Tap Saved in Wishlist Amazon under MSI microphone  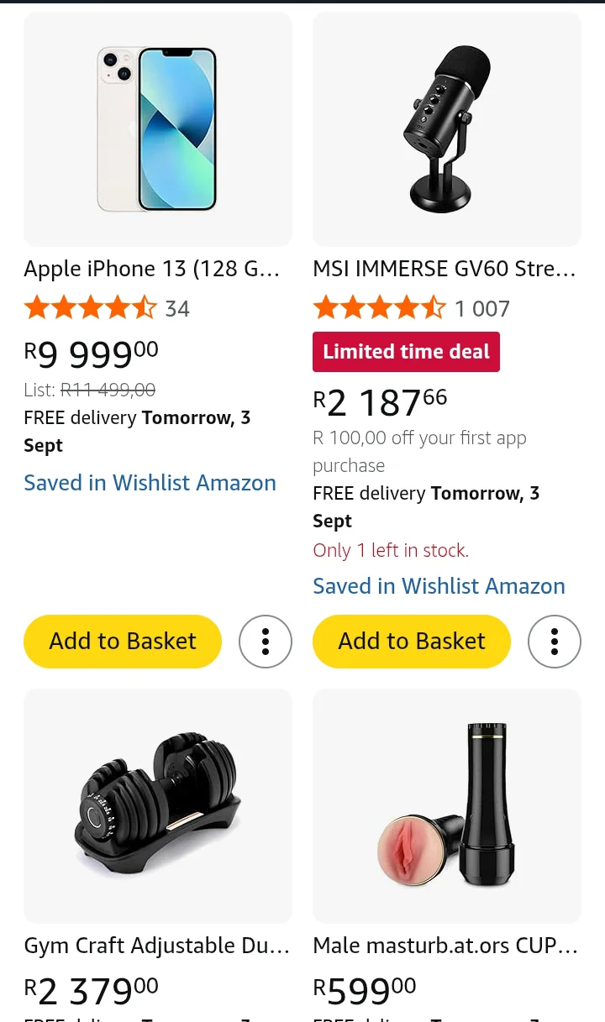point(439,586)
